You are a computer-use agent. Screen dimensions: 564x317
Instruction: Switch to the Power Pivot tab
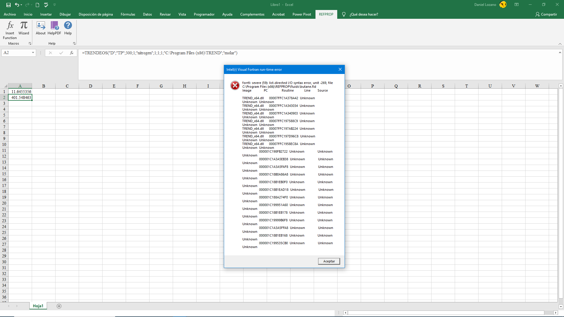302,14
